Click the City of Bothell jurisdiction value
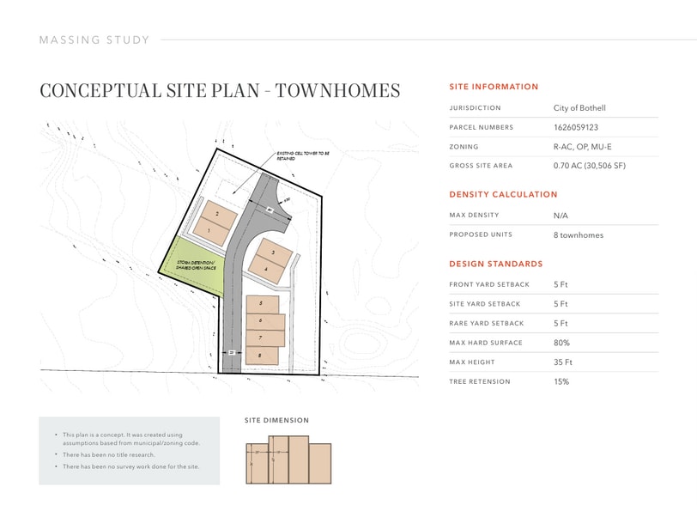697x505 pixels. [579, 108]
